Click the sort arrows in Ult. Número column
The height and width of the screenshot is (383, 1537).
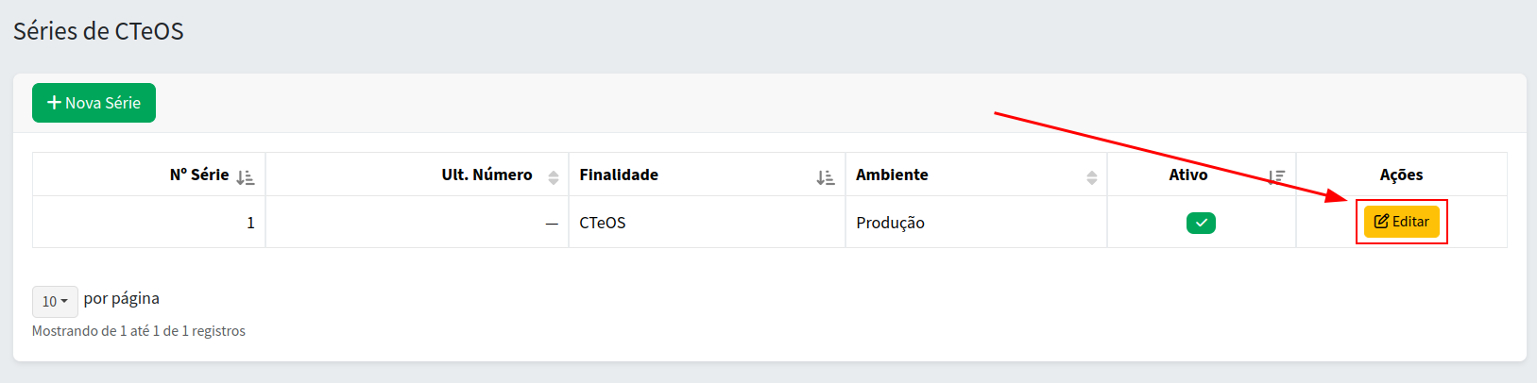click(554, 177)
